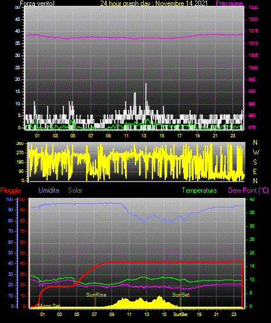
Task: Click the 09 hour tick on lower graph
Action: coord(112,314)
